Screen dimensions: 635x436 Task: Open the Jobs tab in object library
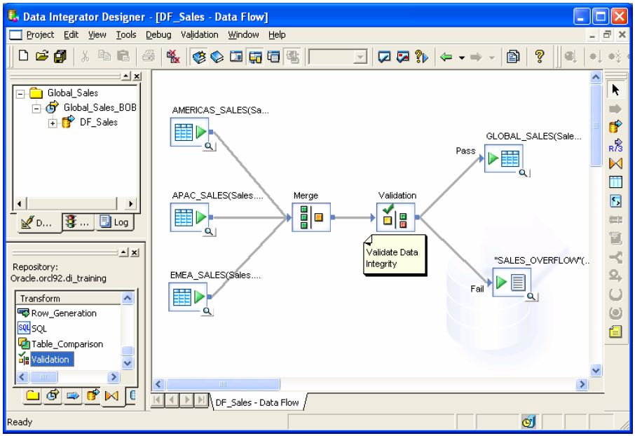[x=53, y=395]
